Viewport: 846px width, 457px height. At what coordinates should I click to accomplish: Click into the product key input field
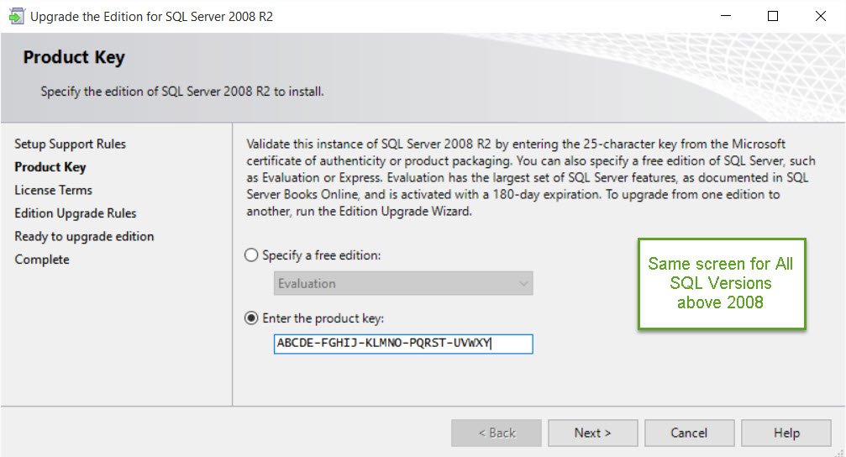pos(403,344)
